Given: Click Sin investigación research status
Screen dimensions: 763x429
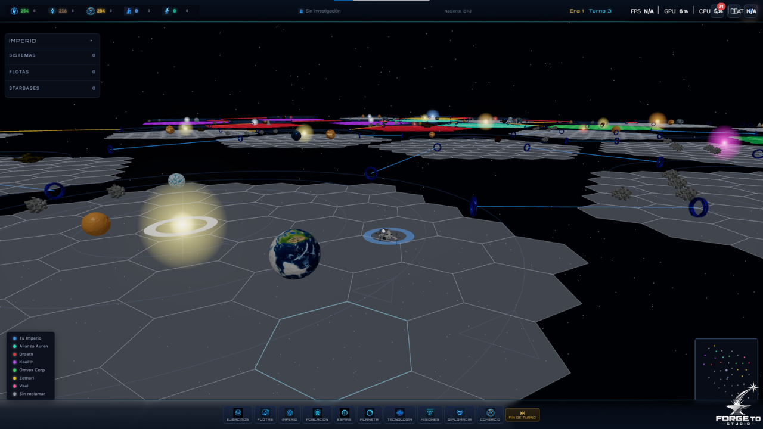Looking at the screenshot, I should coord(320,11).
